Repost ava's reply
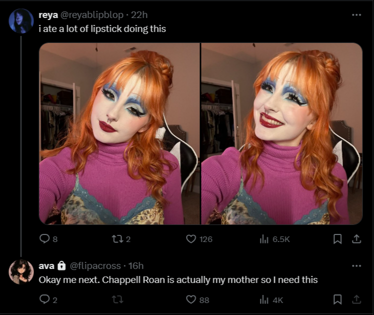 117,299
